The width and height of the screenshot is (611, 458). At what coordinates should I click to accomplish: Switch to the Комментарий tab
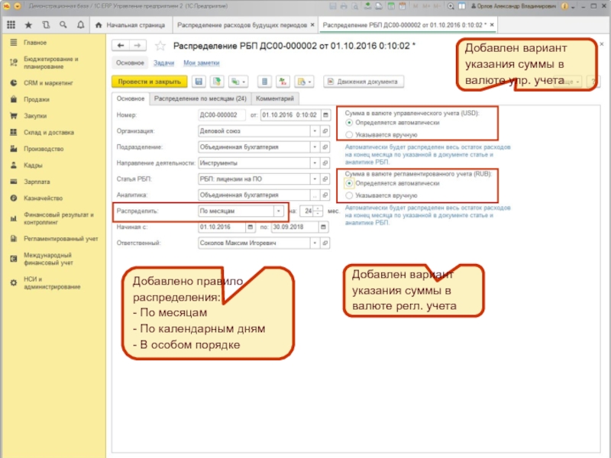[x=275, y=98]
